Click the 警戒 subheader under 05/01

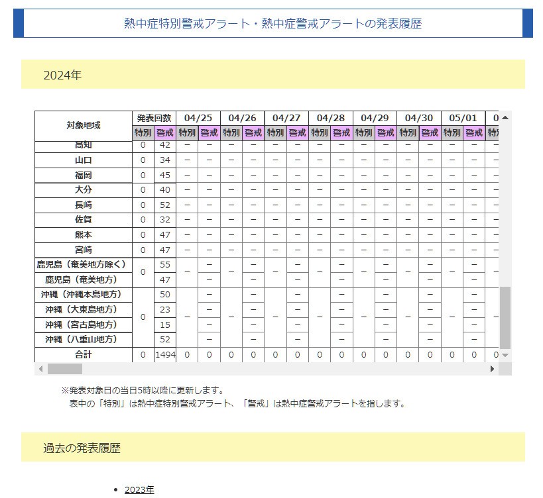point(474,133)
